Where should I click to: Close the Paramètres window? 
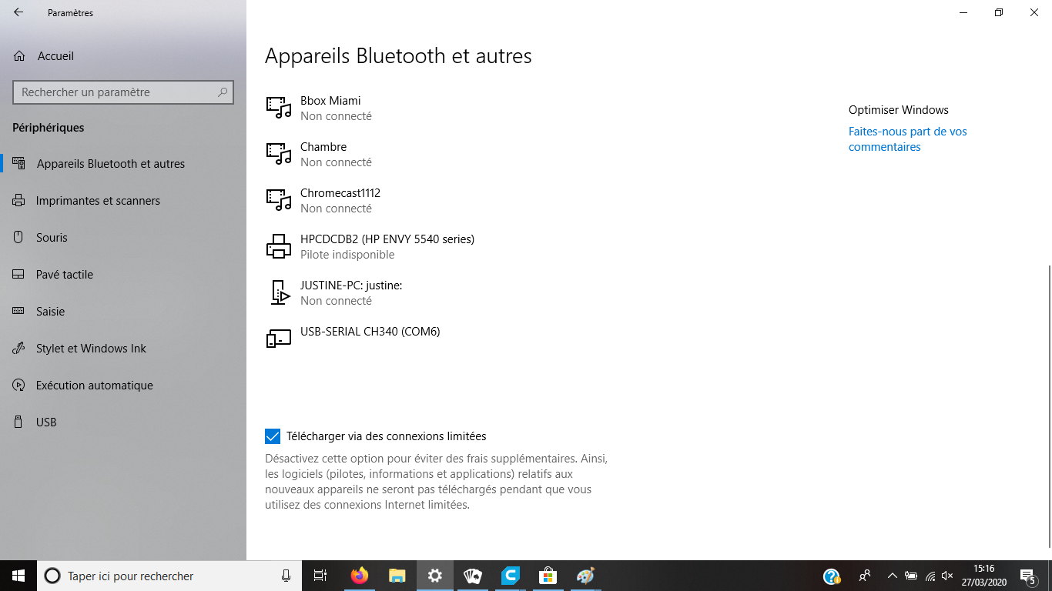click(x=1034, y=12)
